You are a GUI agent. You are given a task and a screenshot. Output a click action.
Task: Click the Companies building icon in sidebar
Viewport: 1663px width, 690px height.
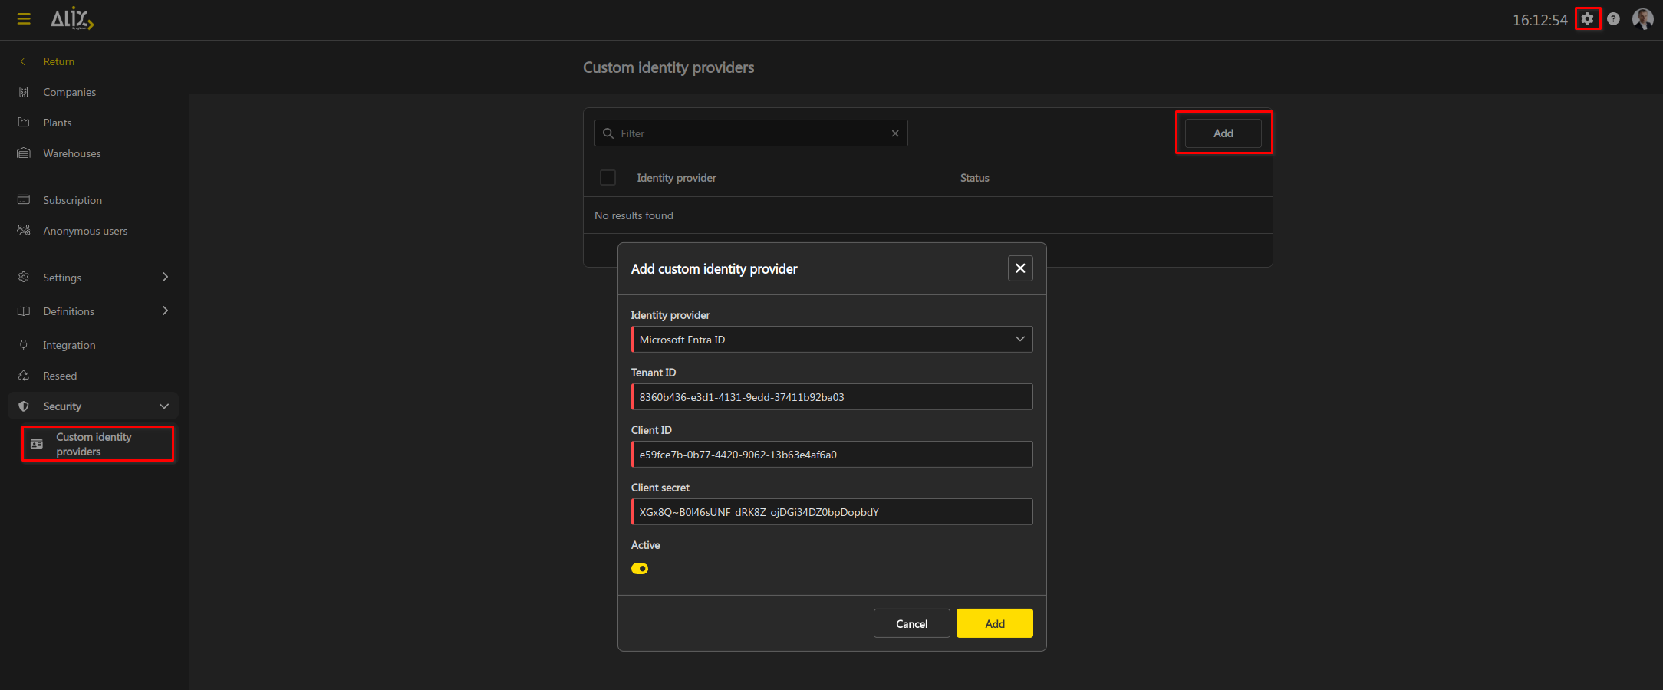[x=24, y=92]
